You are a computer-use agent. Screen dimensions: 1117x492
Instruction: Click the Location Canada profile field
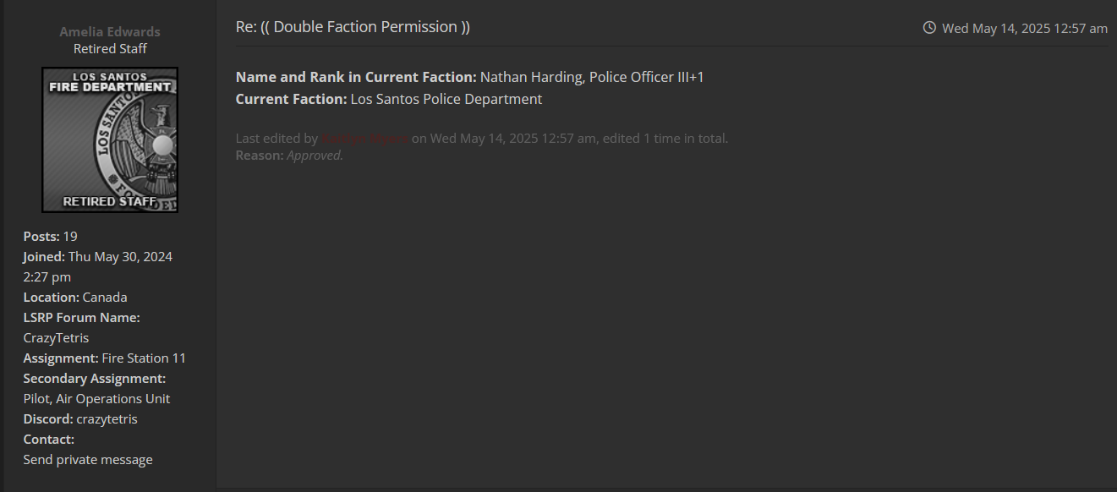click(x=105, y=298)
